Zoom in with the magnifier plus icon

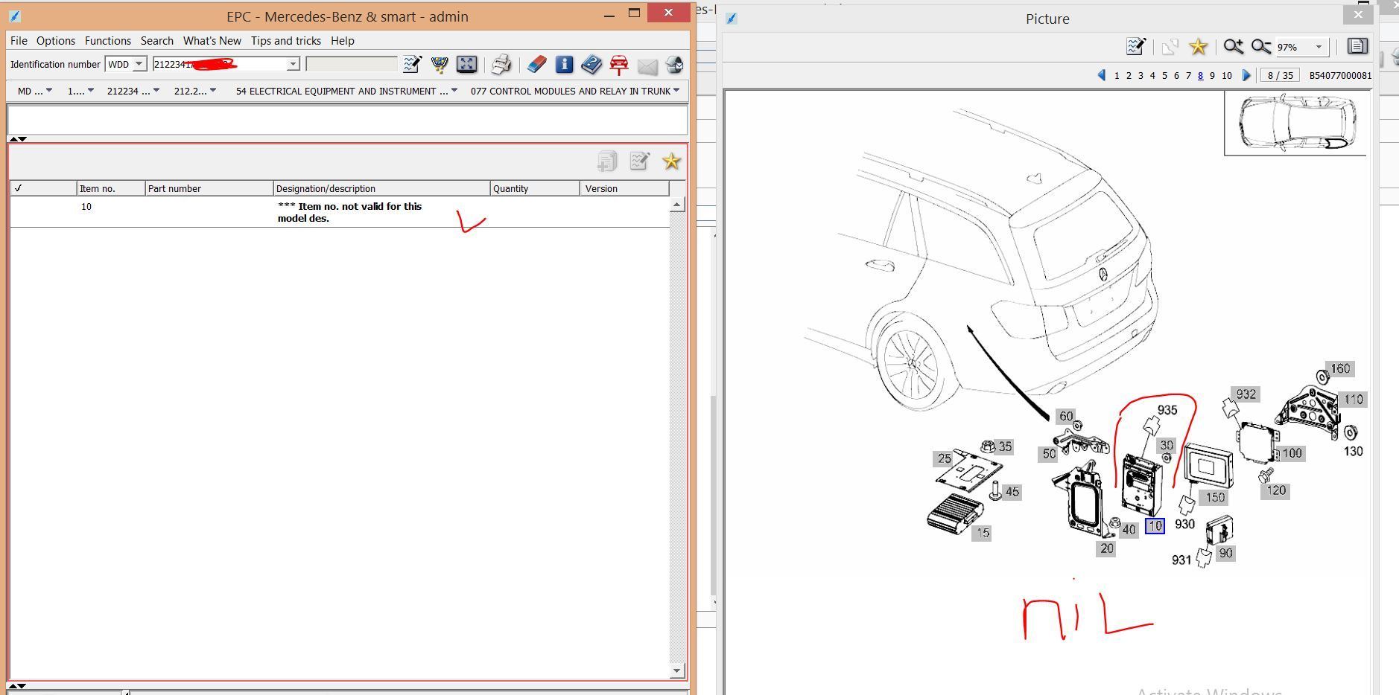tap(1233, 47)
